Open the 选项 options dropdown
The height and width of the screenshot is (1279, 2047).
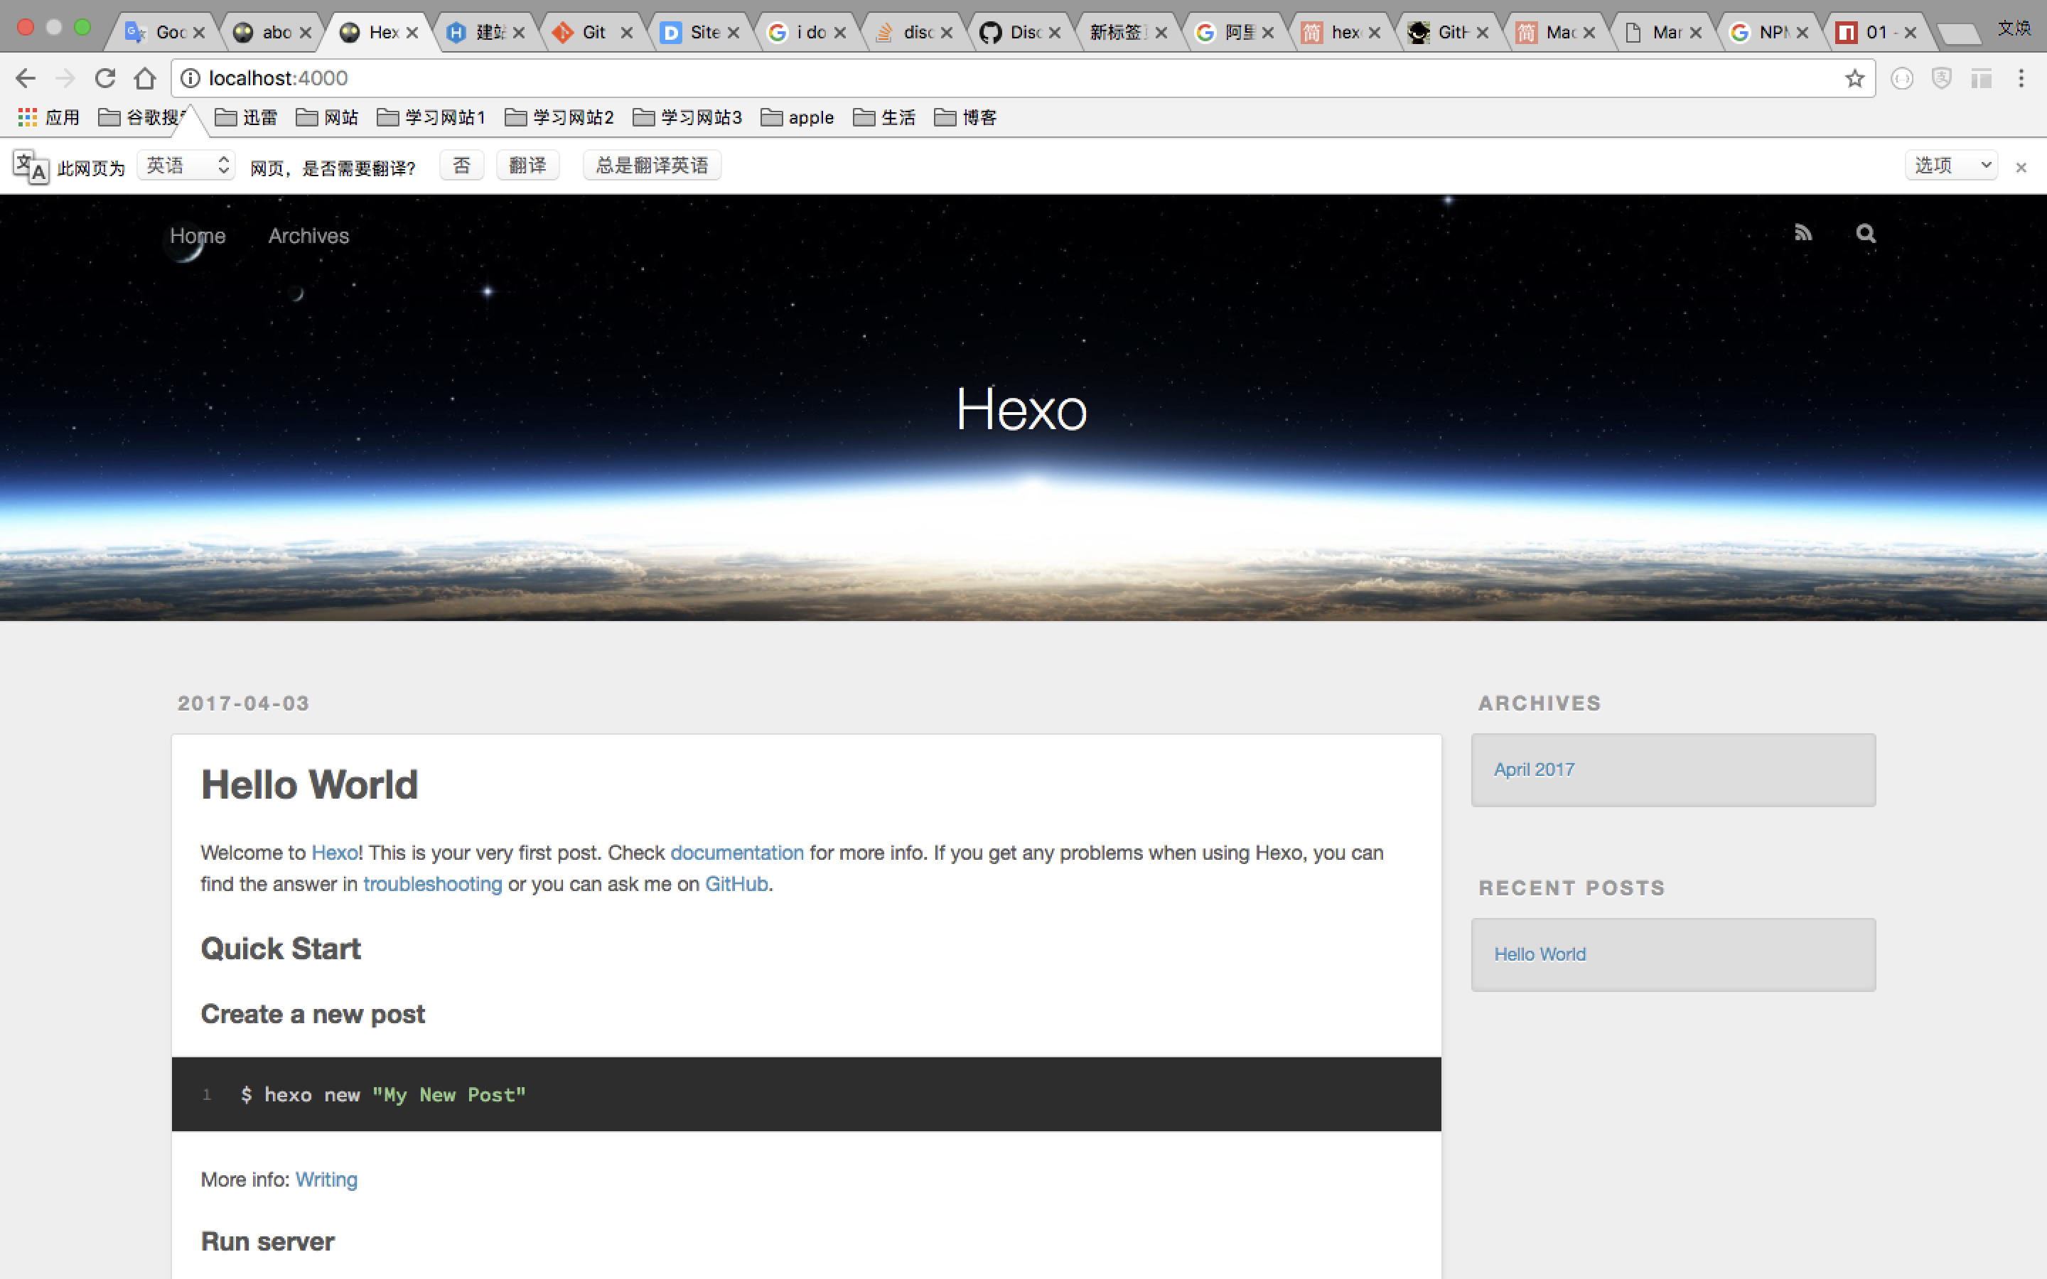[1950, 165]
